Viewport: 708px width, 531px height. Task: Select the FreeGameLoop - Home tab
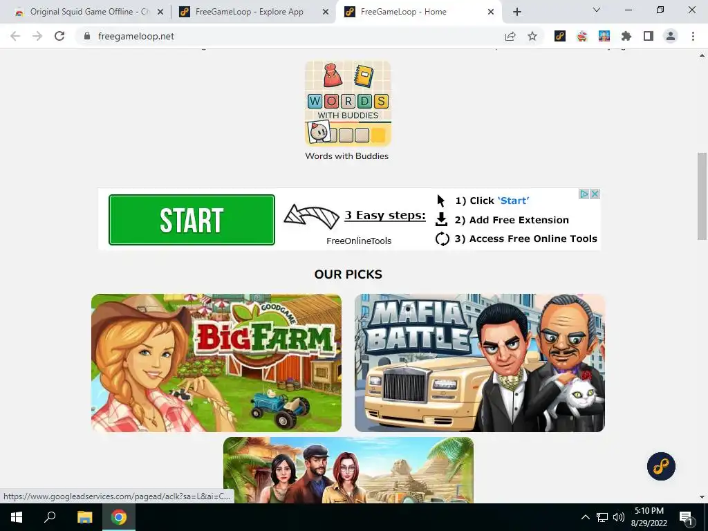418,12
